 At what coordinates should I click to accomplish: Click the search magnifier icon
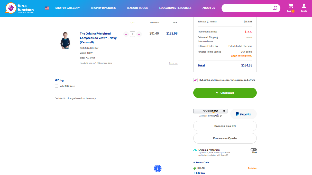pos(275,8)
